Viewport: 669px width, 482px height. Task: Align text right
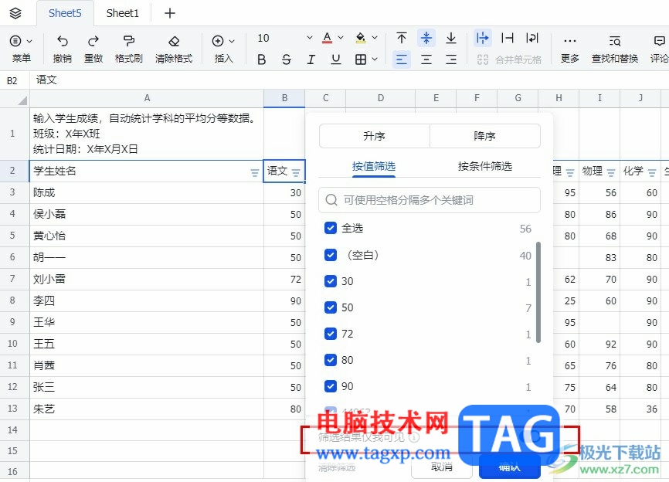click(x=451, y=59)
